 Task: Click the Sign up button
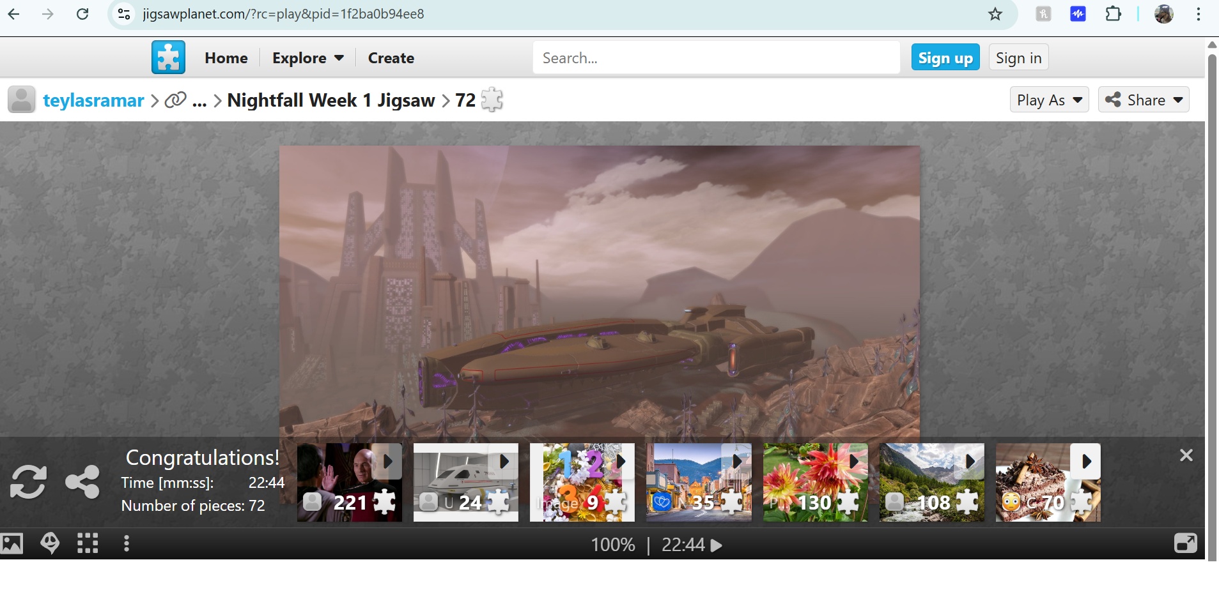pos(945,57)
